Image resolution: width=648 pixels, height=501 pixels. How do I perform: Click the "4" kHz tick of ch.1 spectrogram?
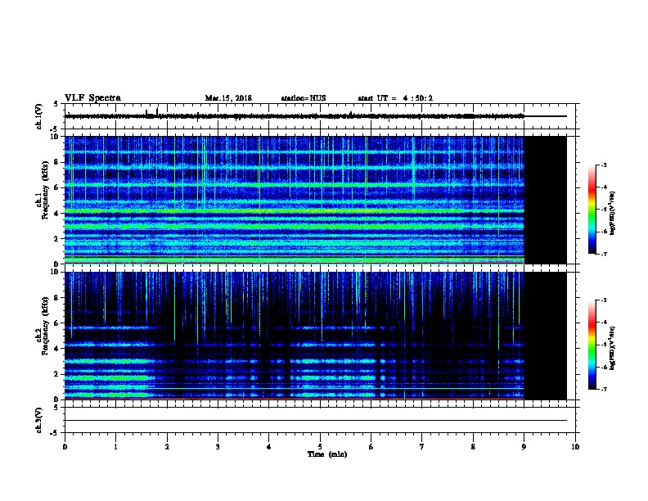coord(56,213)
